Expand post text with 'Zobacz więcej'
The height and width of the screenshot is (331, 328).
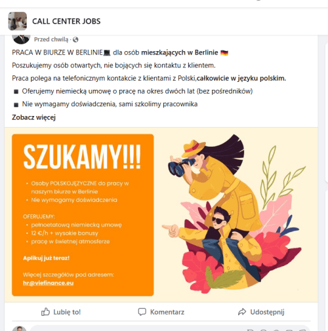tap(33, 117)
